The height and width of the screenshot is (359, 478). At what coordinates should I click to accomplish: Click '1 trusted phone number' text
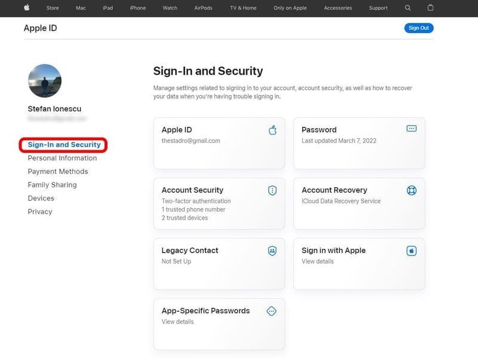pos(193,209)
